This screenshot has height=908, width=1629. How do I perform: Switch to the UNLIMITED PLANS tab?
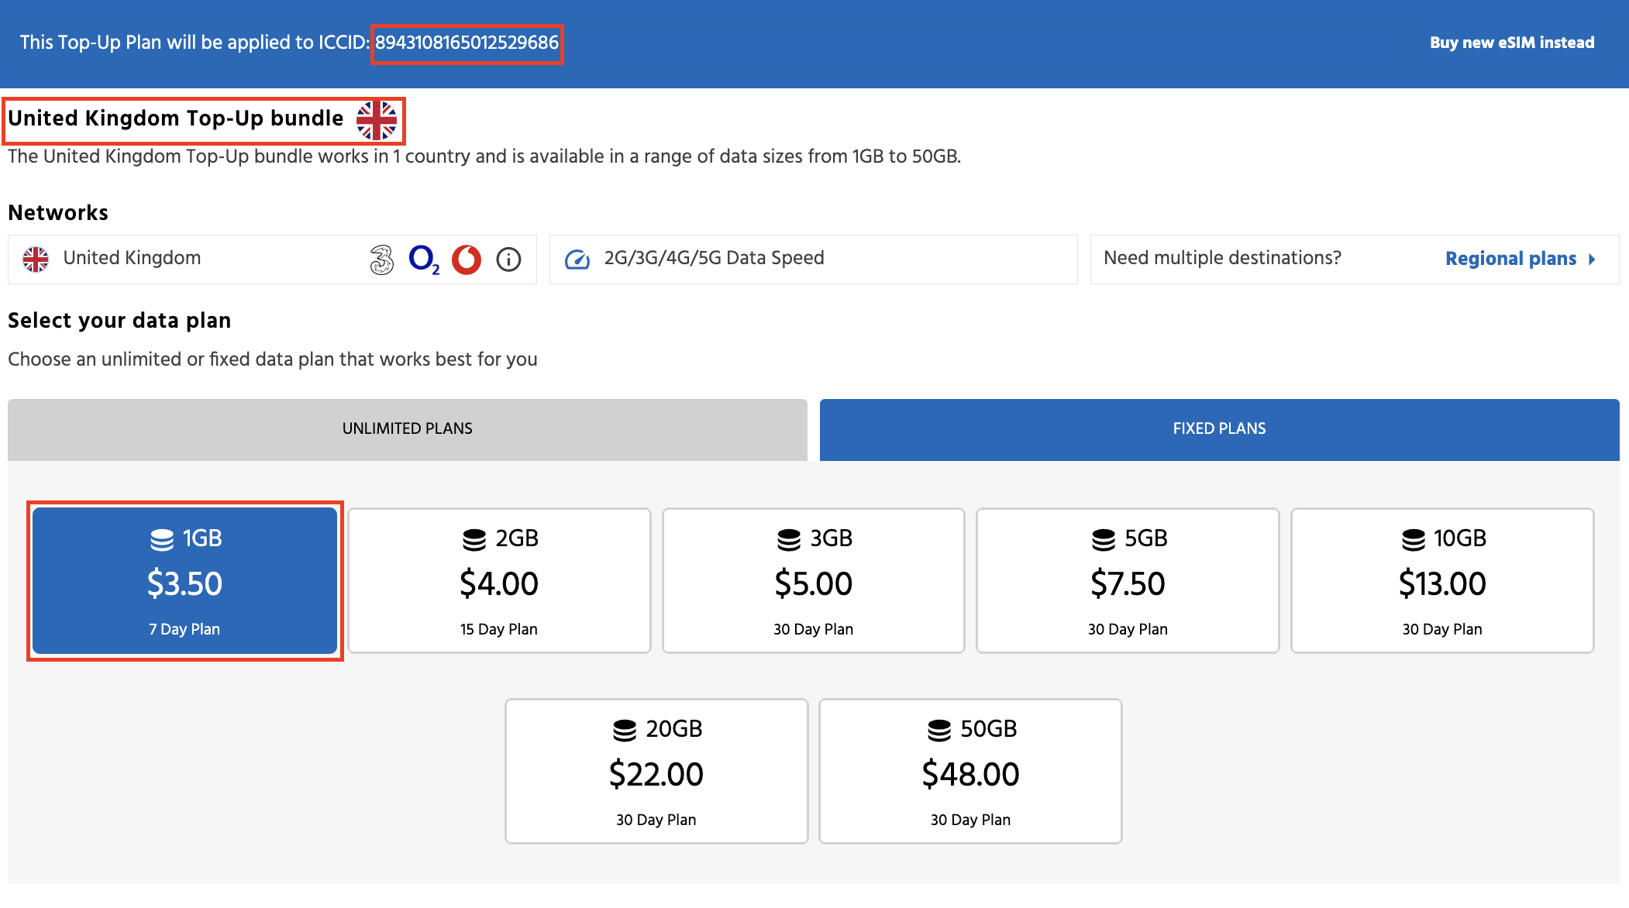tap(408, 429)
